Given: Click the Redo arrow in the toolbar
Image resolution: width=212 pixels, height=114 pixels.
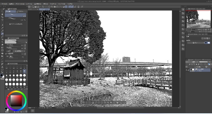Looking at the screenshot, I should [46, 7].
